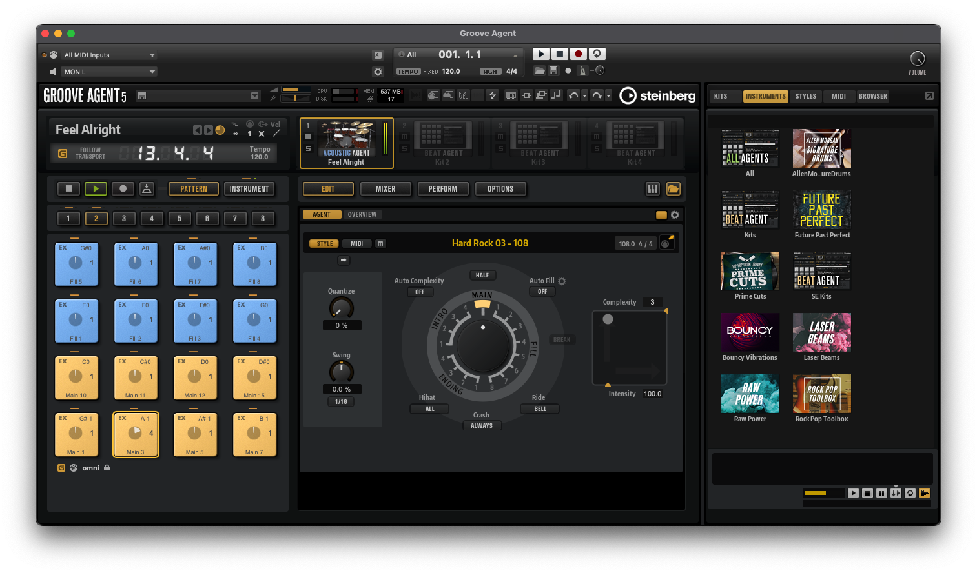977x573 pixels.
Task: Switch to the OVERVIEW sub-tab
Action: coord(362,214)
